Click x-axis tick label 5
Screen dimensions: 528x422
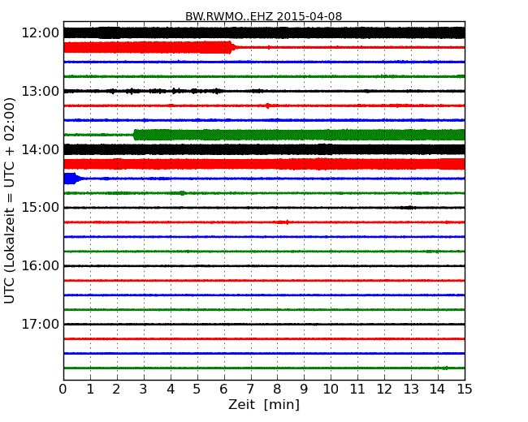coord(197,390)
